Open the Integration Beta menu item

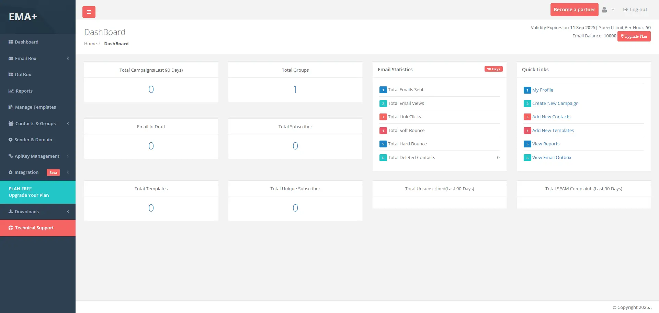coord(26,172)
